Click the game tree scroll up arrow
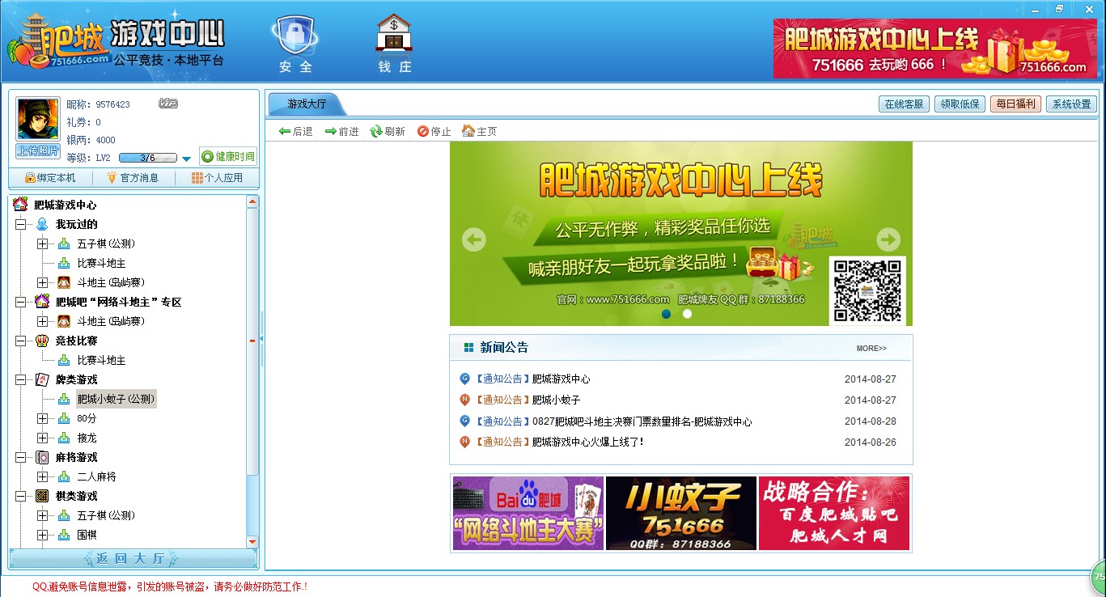The height and width of the screenshot is (597, 1106). pyautogui.click(x=252, y=201)
